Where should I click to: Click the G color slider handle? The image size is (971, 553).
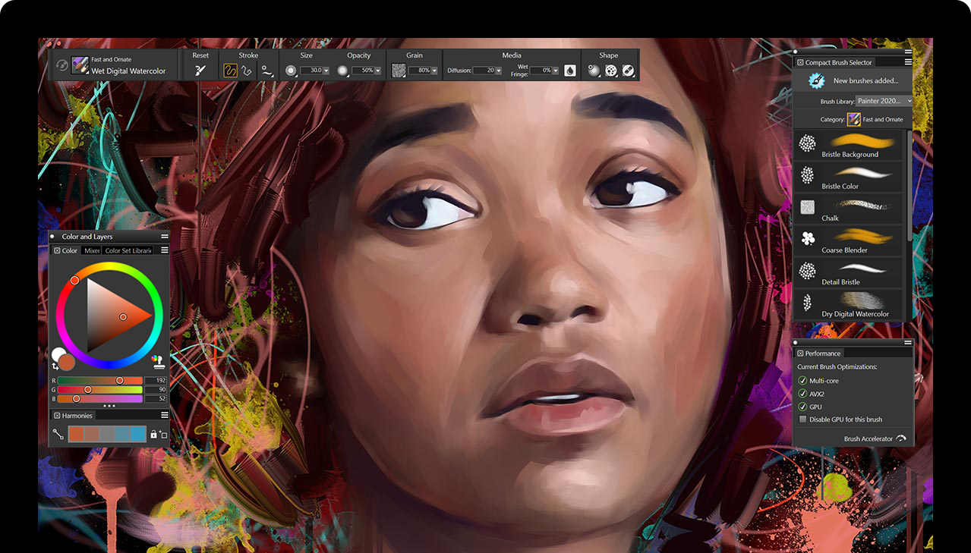87,389
